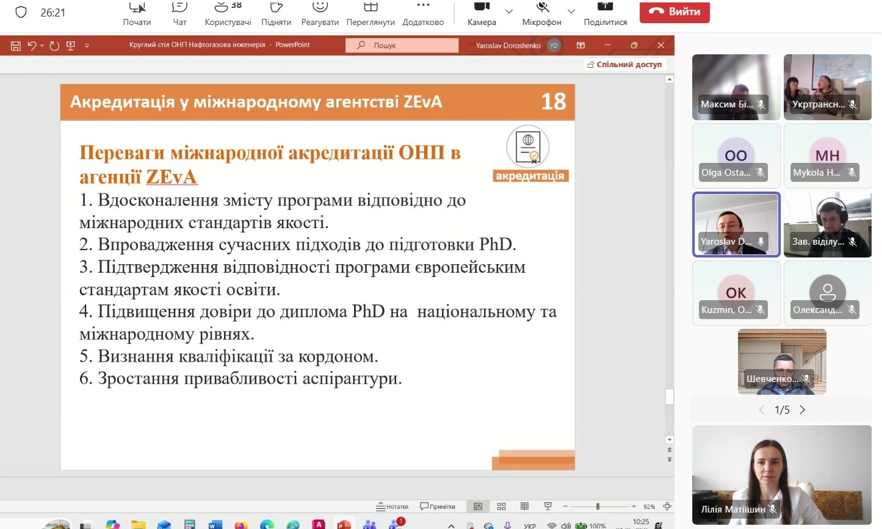Select Укртрансн... participant video tile
The image size is (882, 529).
tap(828, 87)
